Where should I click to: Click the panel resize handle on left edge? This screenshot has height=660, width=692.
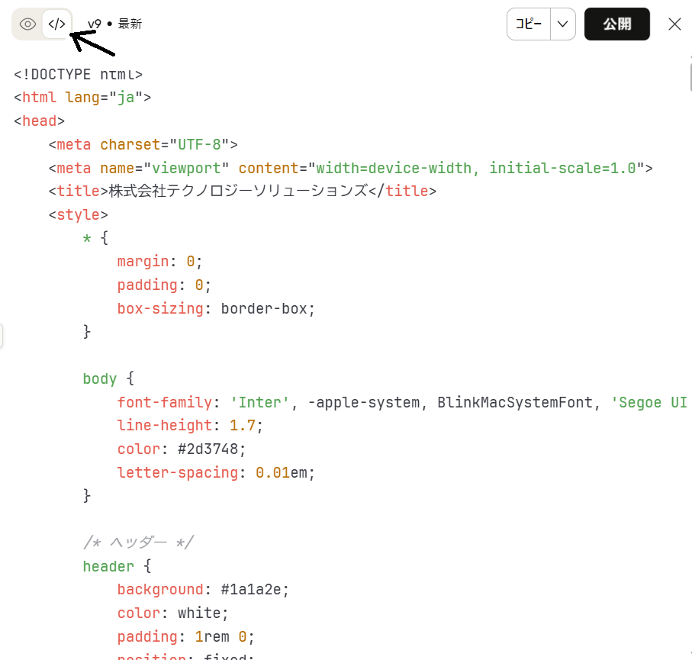2,336
